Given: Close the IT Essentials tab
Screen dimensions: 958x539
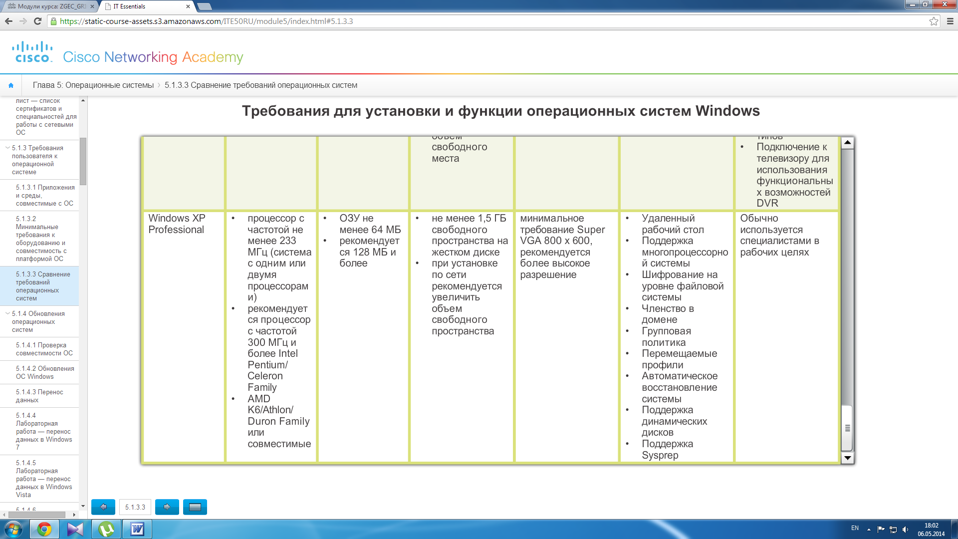Looking at the screenshot, I should click(x=188, y=6).
